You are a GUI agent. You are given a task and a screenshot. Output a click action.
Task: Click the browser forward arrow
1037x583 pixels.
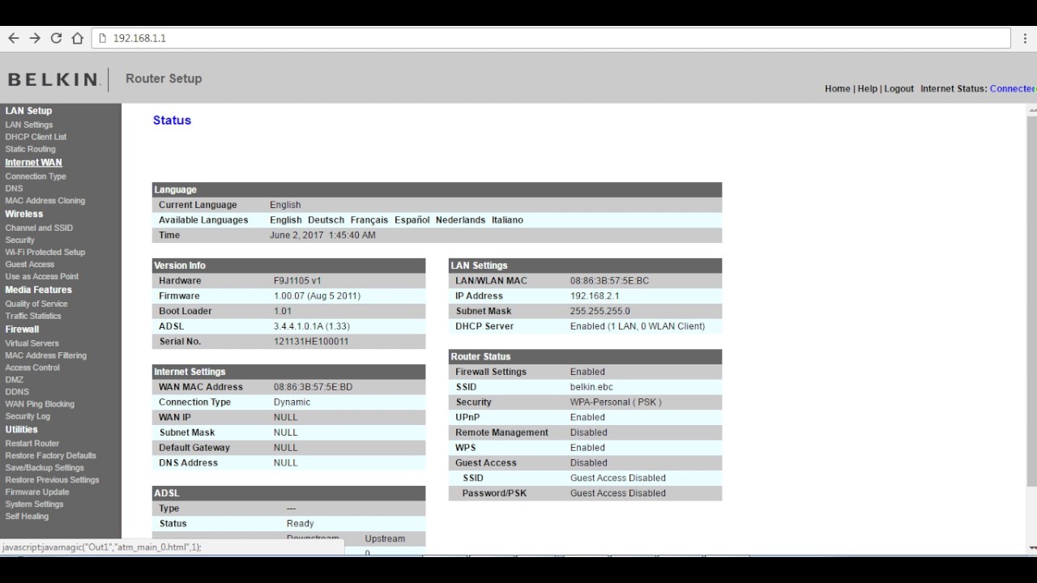(x=35, y=38)
